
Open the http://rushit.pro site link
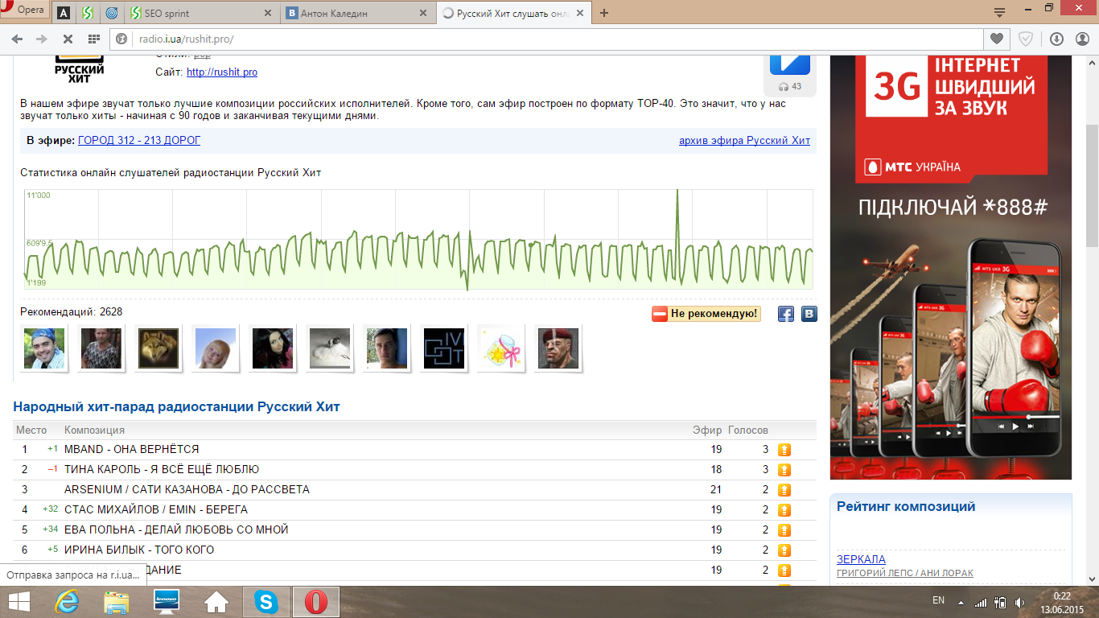(222, 72)
